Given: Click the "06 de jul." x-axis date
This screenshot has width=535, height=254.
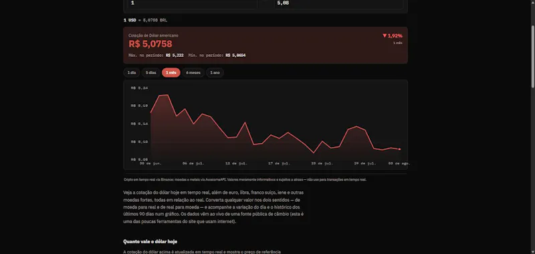Looking at the screenshot, I should [193, 164].
